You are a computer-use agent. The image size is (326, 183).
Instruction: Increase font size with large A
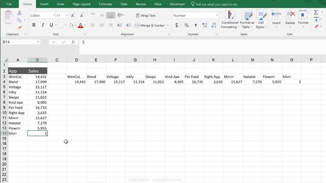point(72,15)
